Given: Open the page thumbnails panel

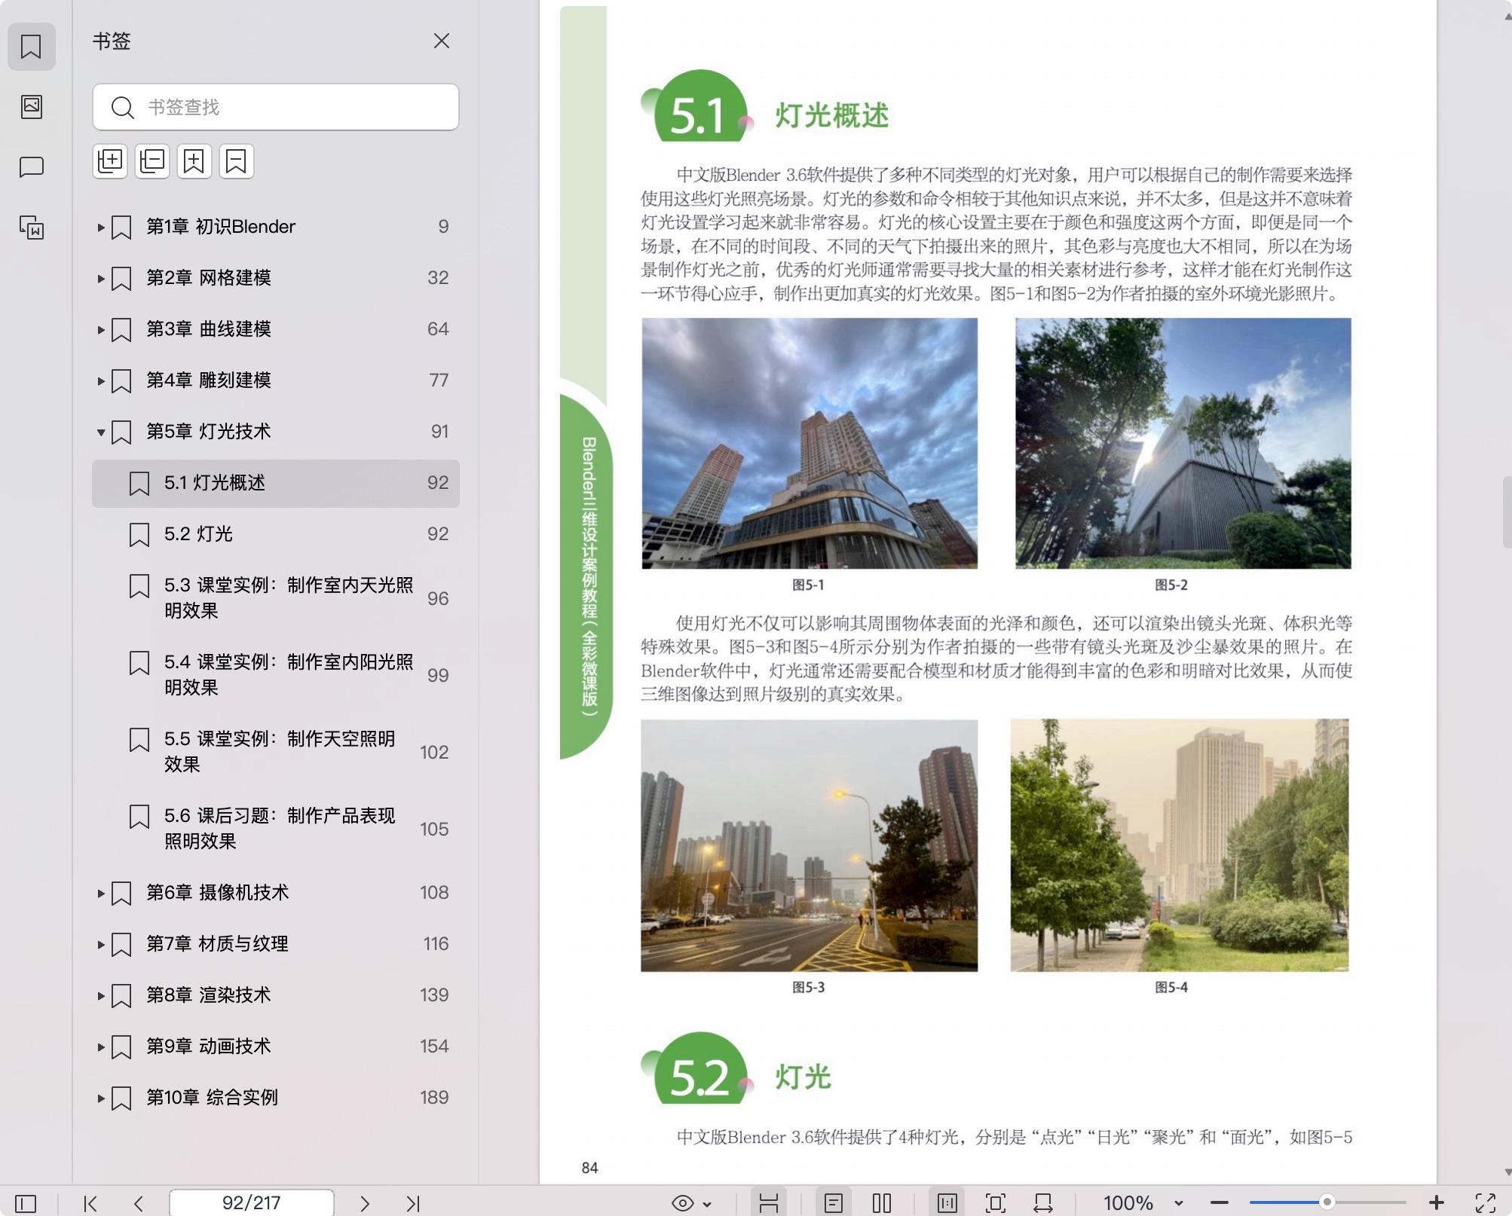Looking at the screenshot, I should [31, 106].
